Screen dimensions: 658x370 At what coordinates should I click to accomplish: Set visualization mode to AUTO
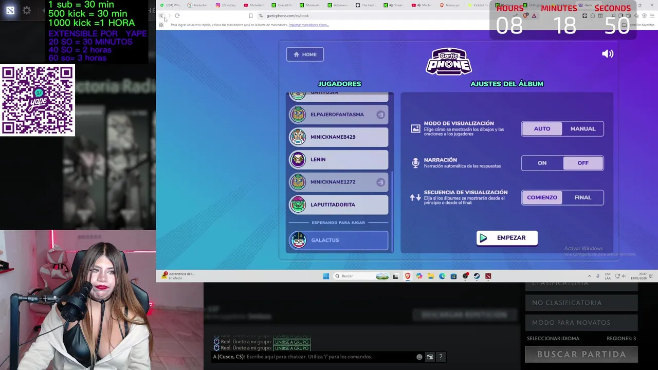(x=542, y=129)
